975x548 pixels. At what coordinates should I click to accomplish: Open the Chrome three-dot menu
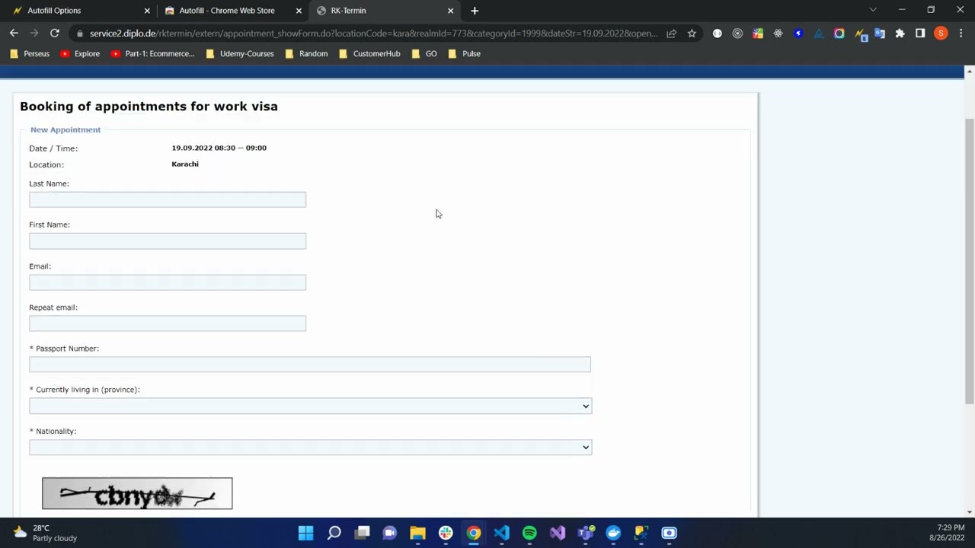[961, 33]
